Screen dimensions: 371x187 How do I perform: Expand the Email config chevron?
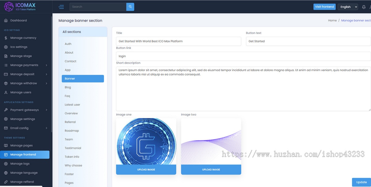46,128
